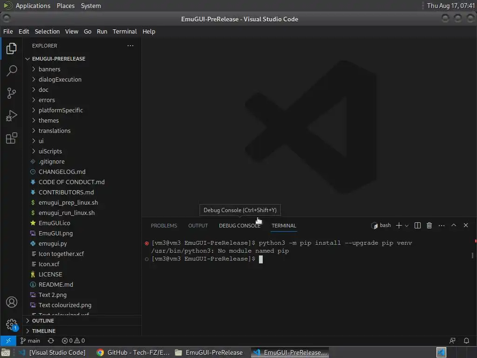Open the .gitignore file

click(x=82, y=161)
